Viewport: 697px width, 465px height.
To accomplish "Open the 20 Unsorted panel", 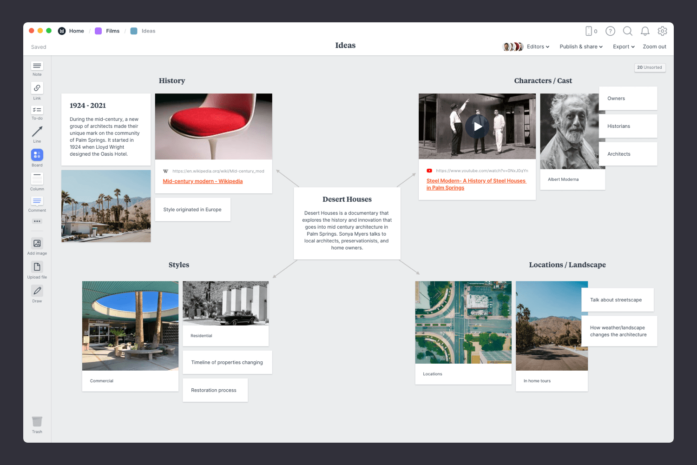I will coord(650,67).
